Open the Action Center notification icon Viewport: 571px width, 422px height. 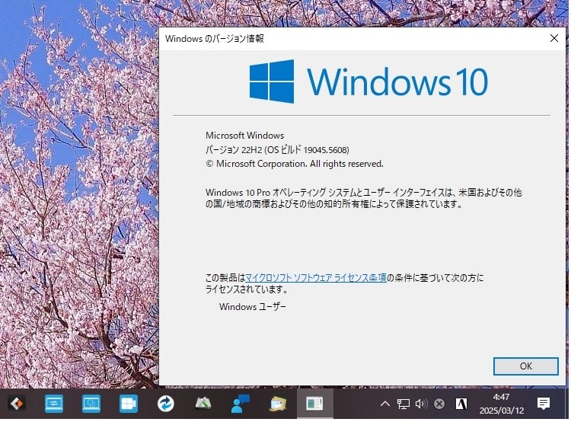click(x=545, y=405)
